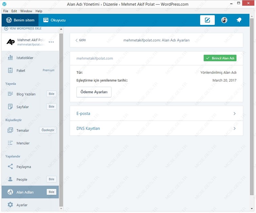Click the plus icon beside Yeni WordPress Ekle
Screen dimensions: 256x213
pos(6,28)
